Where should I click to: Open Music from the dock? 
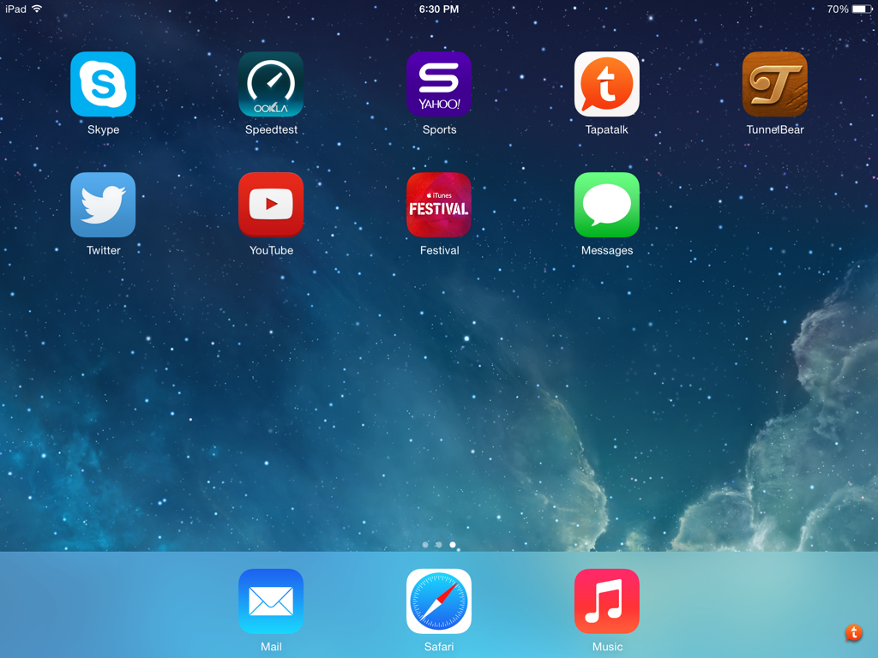pos(607,601)
